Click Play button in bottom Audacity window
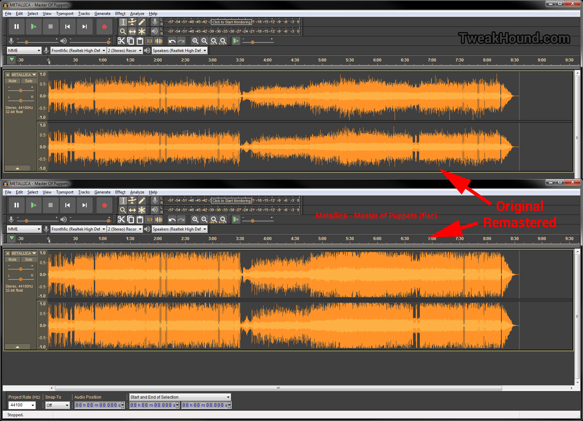Viewport: 583px width, 421px height. click(x=33, y=205)
